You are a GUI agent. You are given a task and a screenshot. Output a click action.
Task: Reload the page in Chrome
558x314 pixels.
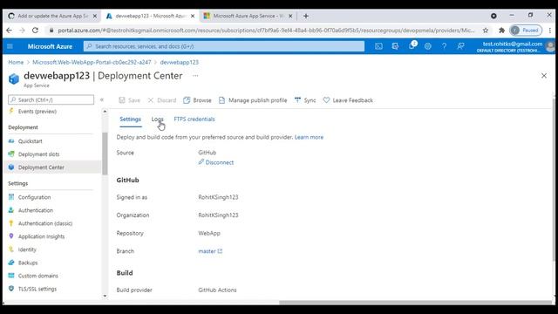(35, 31)
